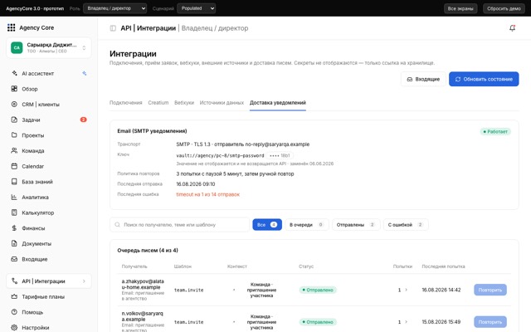Click the Calendar icon in sidebar
Image resolution: width=531 pixels, height=332 pixels.
pos(14,166)
